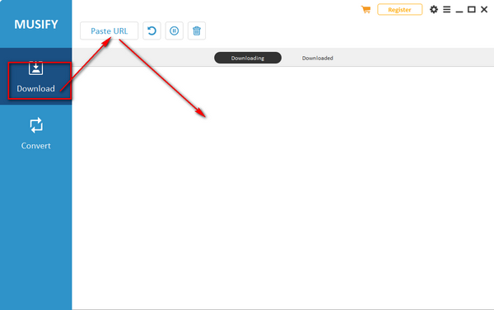Click the MUSIFY logo text
The image size is (494, 310).
[36, 24]
